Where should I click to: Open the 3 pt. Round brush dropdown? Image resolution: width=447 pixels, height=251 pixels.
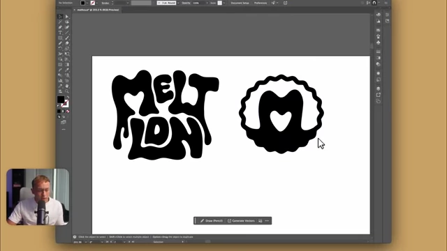178,3
